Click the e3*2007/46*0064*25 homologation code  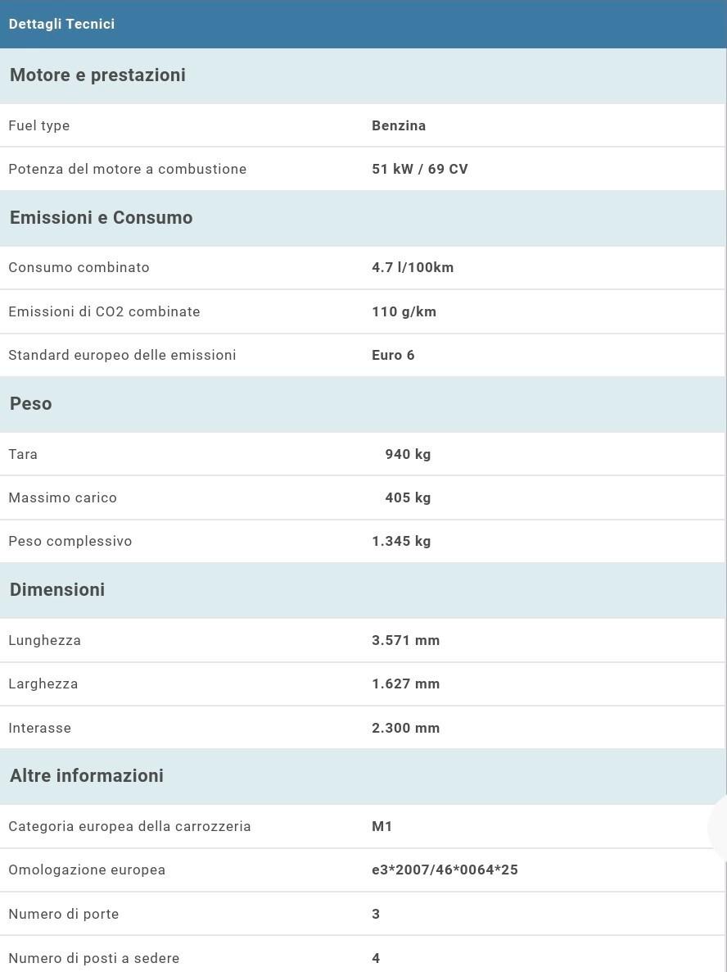pos(445,870)
